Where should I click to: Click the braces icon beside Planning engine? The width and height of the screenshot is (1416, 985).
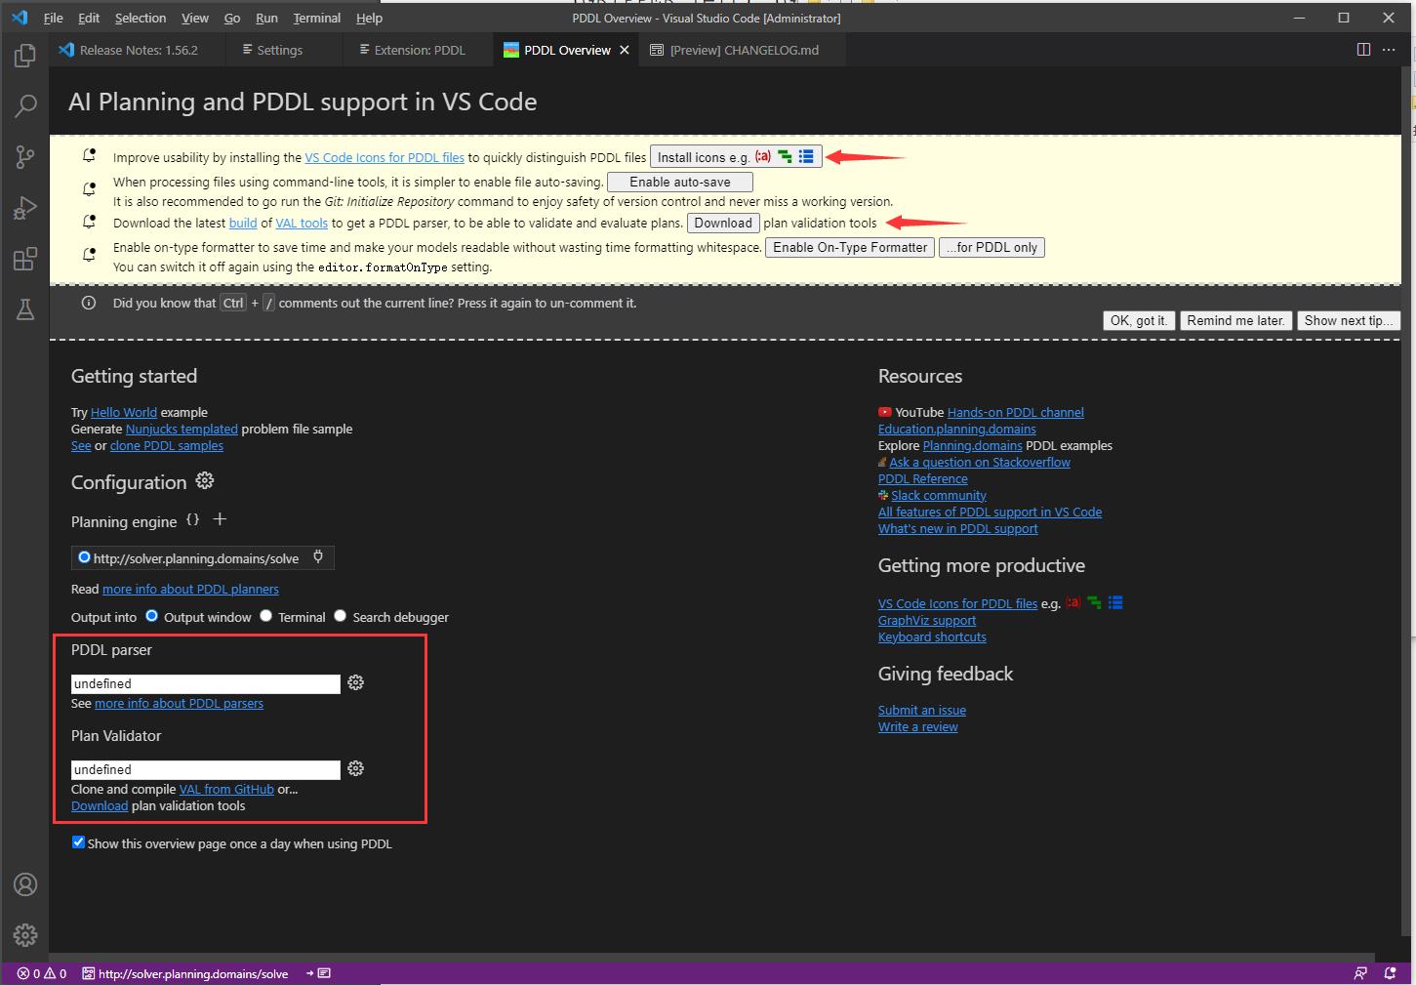[x=193, y=519]
